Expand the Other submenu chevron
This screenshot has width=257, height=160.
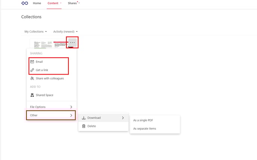click(71, 115)
